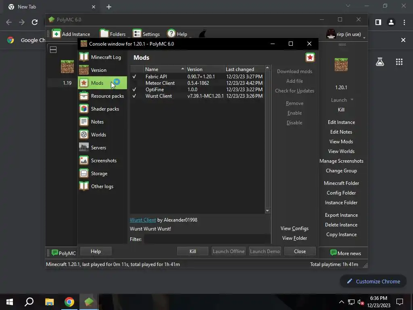Image resolution: width=413 pixels, height=310 pixels.
Task: Select the 1.19 instance icon
Action: coord(67,67)
